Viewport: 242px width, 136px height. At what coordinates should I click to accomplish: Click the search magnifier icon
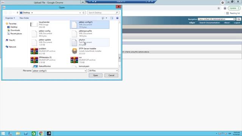[x=117, y=12]
